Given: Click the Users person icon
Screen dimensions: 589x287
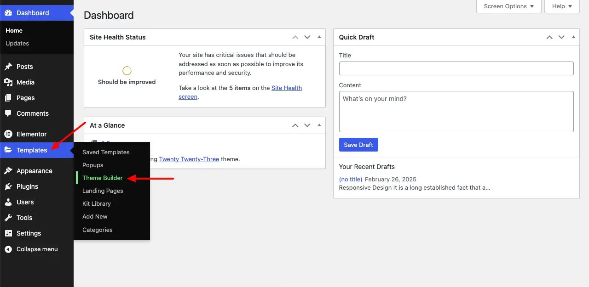Looking at the screenshot, I should 8,202.
